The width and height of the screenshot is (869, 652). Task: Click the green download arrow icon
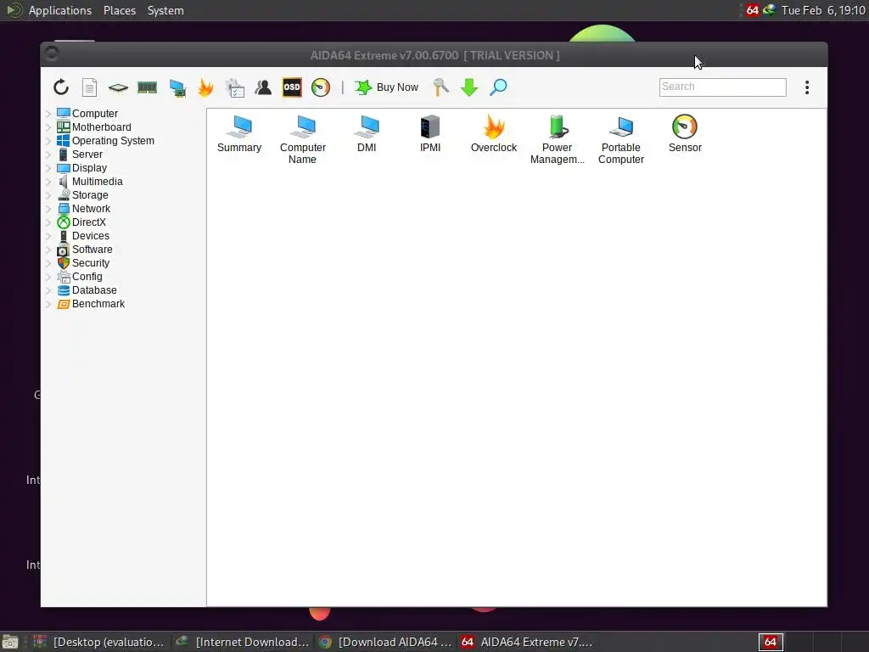point(469,87)
